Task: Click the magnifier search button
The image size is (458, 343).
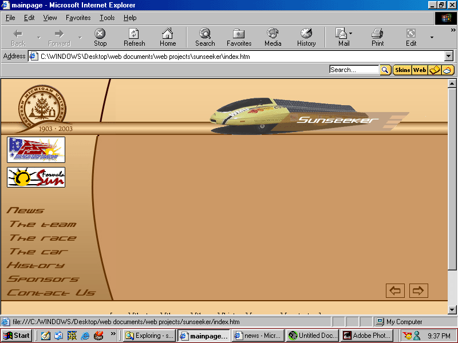Action: tap(385, 70)
